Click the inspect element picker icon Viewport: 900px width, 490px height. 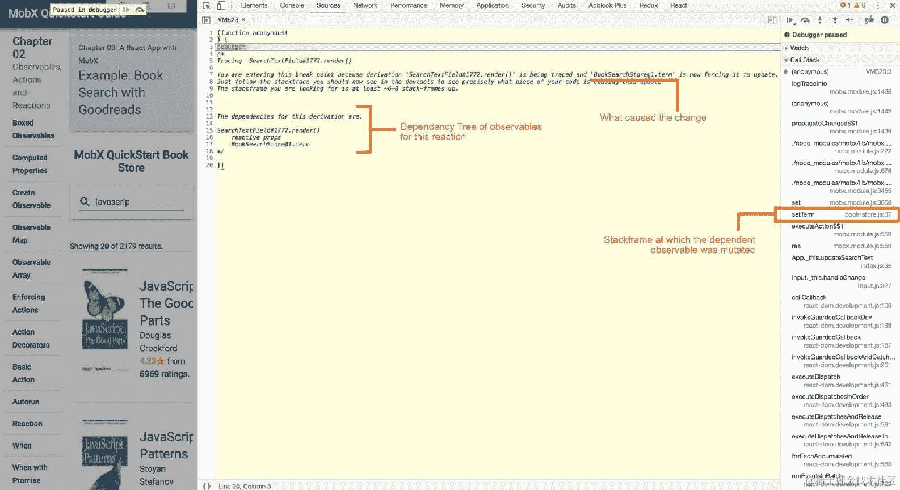click(207, 6)
